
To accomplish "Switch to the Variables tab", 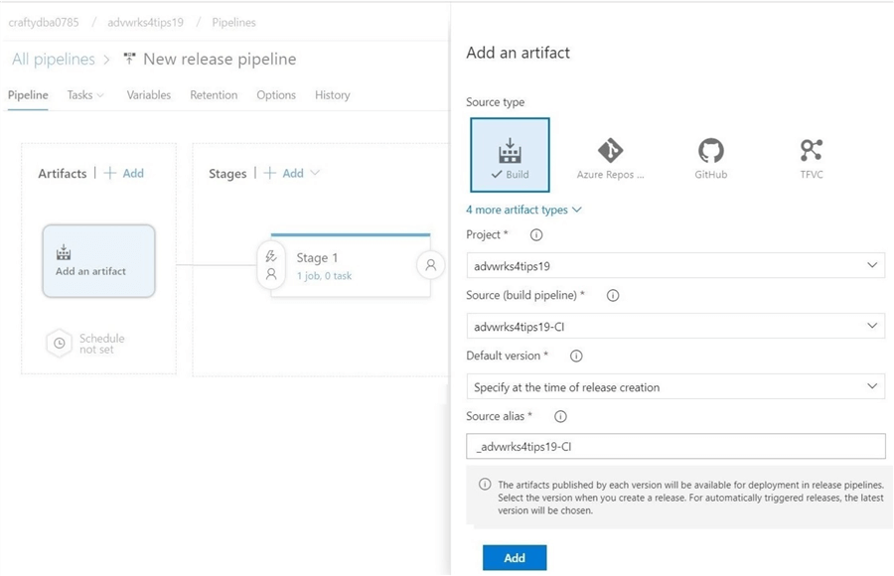I will [x=149, y=95].
